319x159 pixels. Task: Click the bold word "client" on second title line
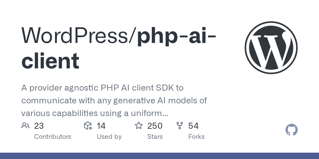click(x=50, y=61)
